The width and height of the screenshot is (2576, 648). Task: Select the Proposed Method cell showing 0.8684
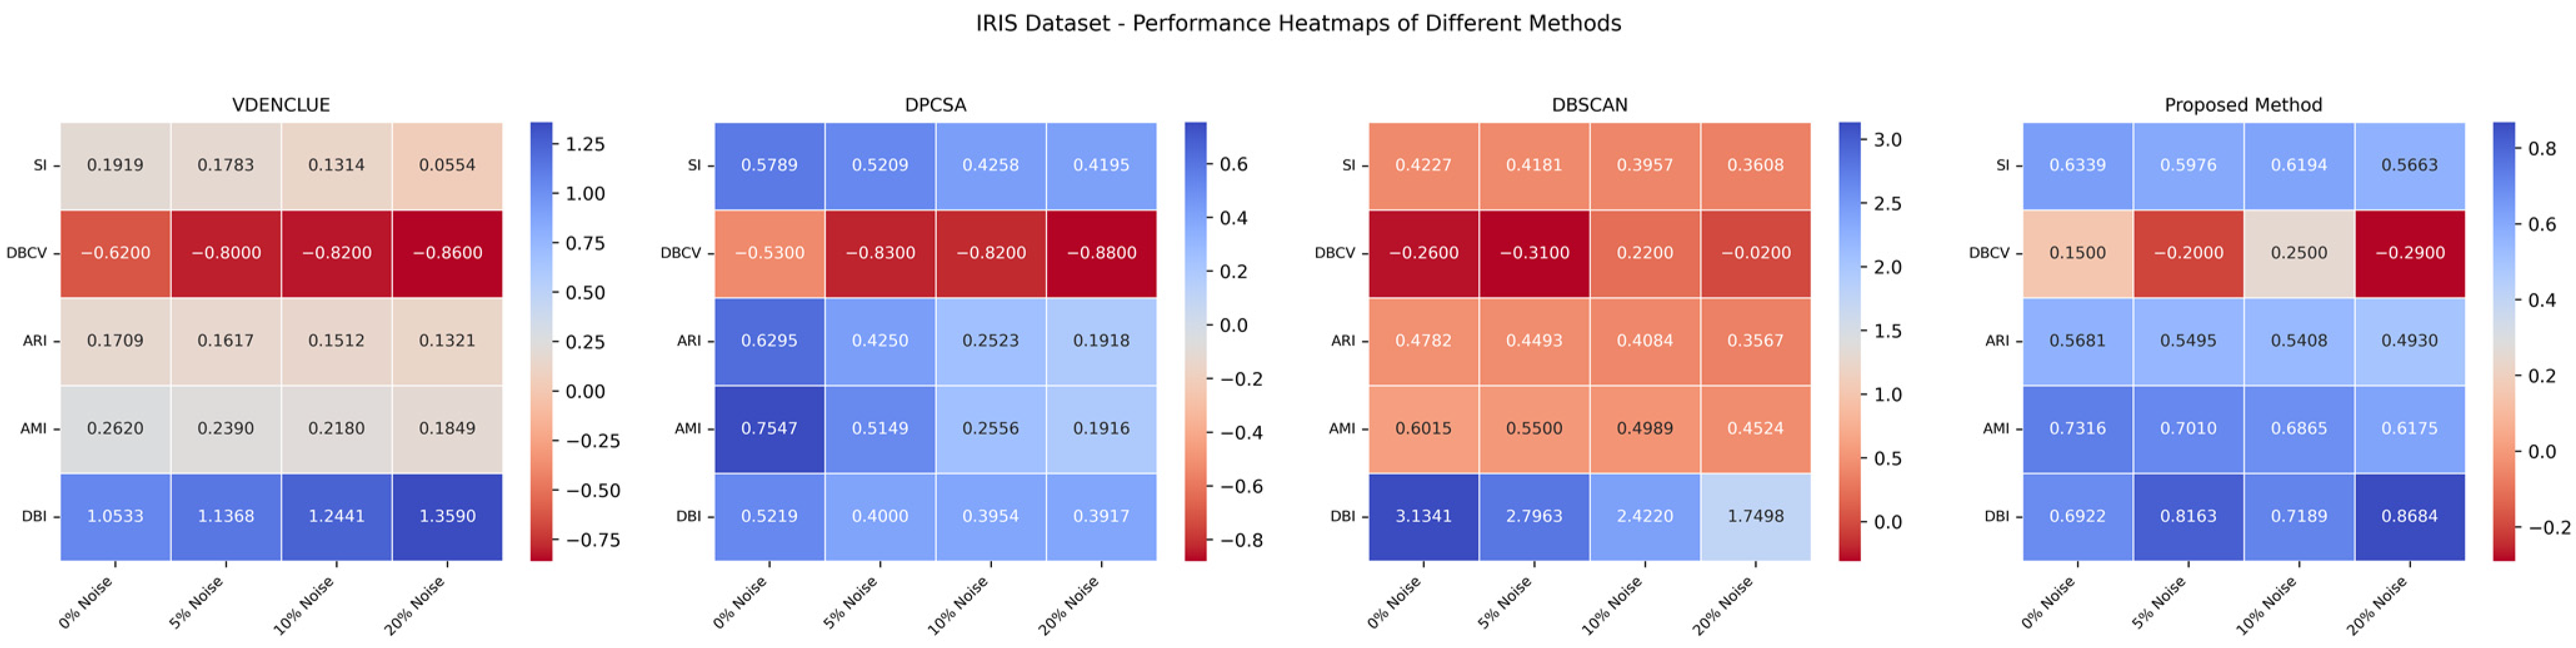2409,516
